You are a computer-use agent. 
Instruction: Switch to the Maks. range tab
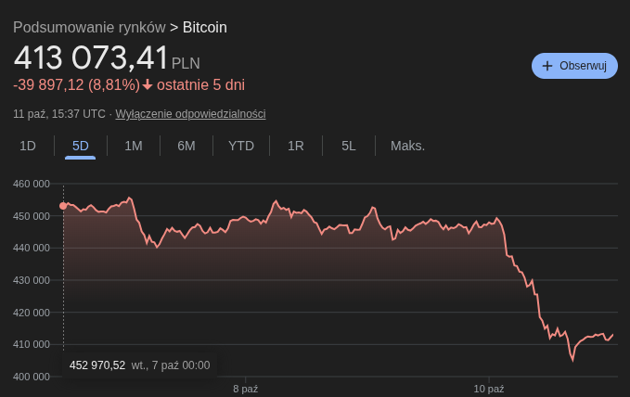tap(407, 146)
